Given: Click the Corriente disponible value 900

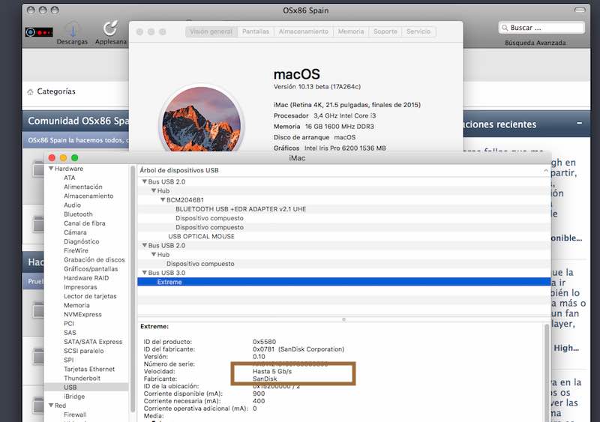Looking at the screenshot, I should pos(259,394).
